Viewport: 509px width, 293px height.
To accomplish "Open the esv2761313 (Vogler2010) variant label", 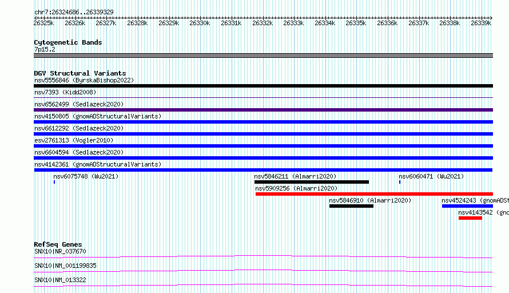I will click(x=74, y=140).
